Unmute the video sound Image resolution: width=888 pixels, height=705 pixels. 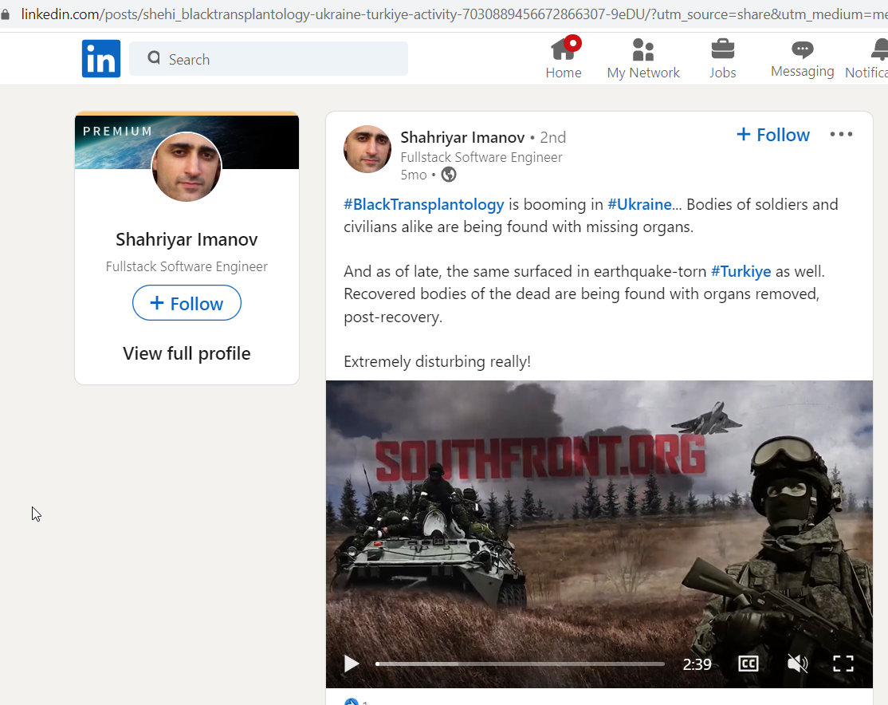797,664
